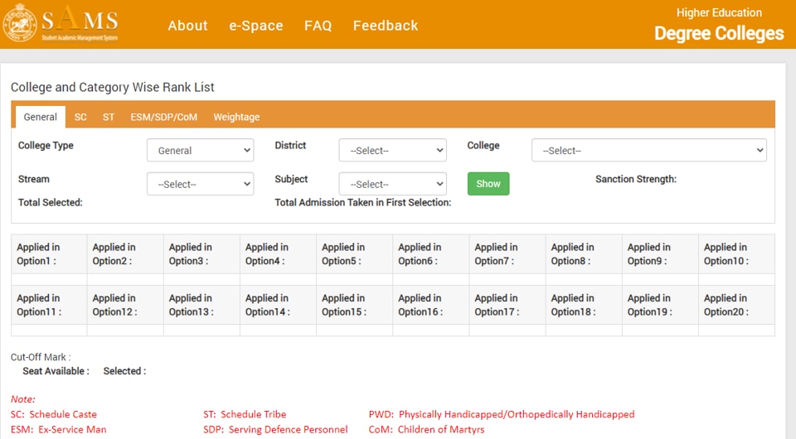This screenshot has height=439, width=796.
Task: Click the green Show button
Action: (488, 184)
